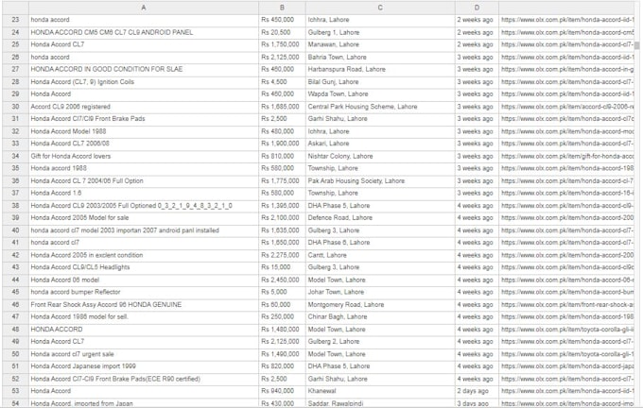
Task: Click cell 'Honda Accord 2005 Model for sale'
Action: point(144,218)
